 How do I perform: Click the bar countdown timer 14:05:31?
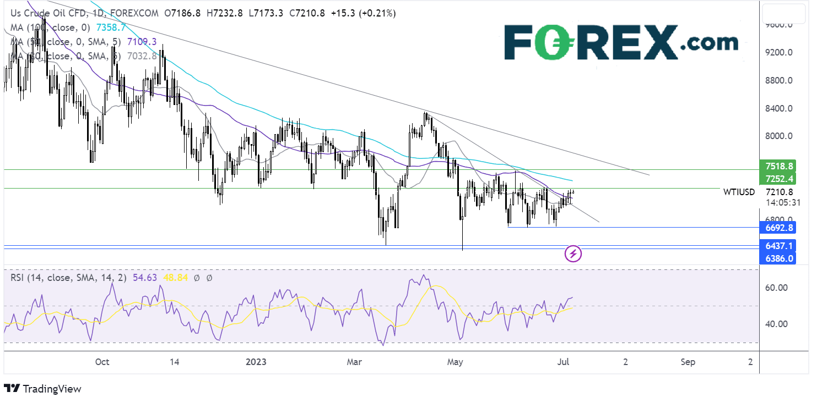tap(782, 202)
